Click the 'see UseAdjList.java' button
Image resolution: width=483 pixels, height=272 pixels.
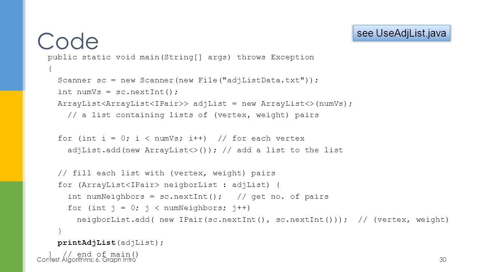[401, 33]
